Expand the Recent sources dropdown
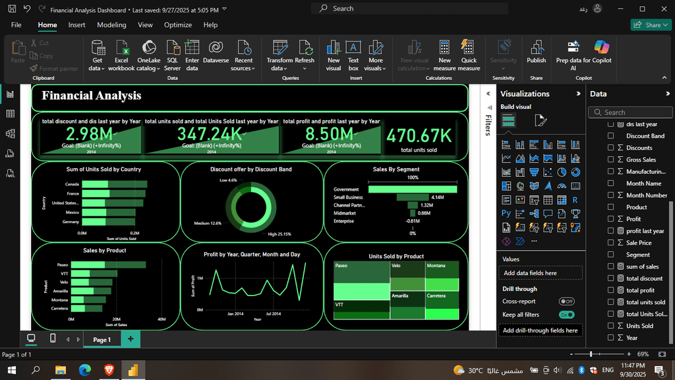Image resolution: width=675 pixels, height=380 pixels. point(244,68)
